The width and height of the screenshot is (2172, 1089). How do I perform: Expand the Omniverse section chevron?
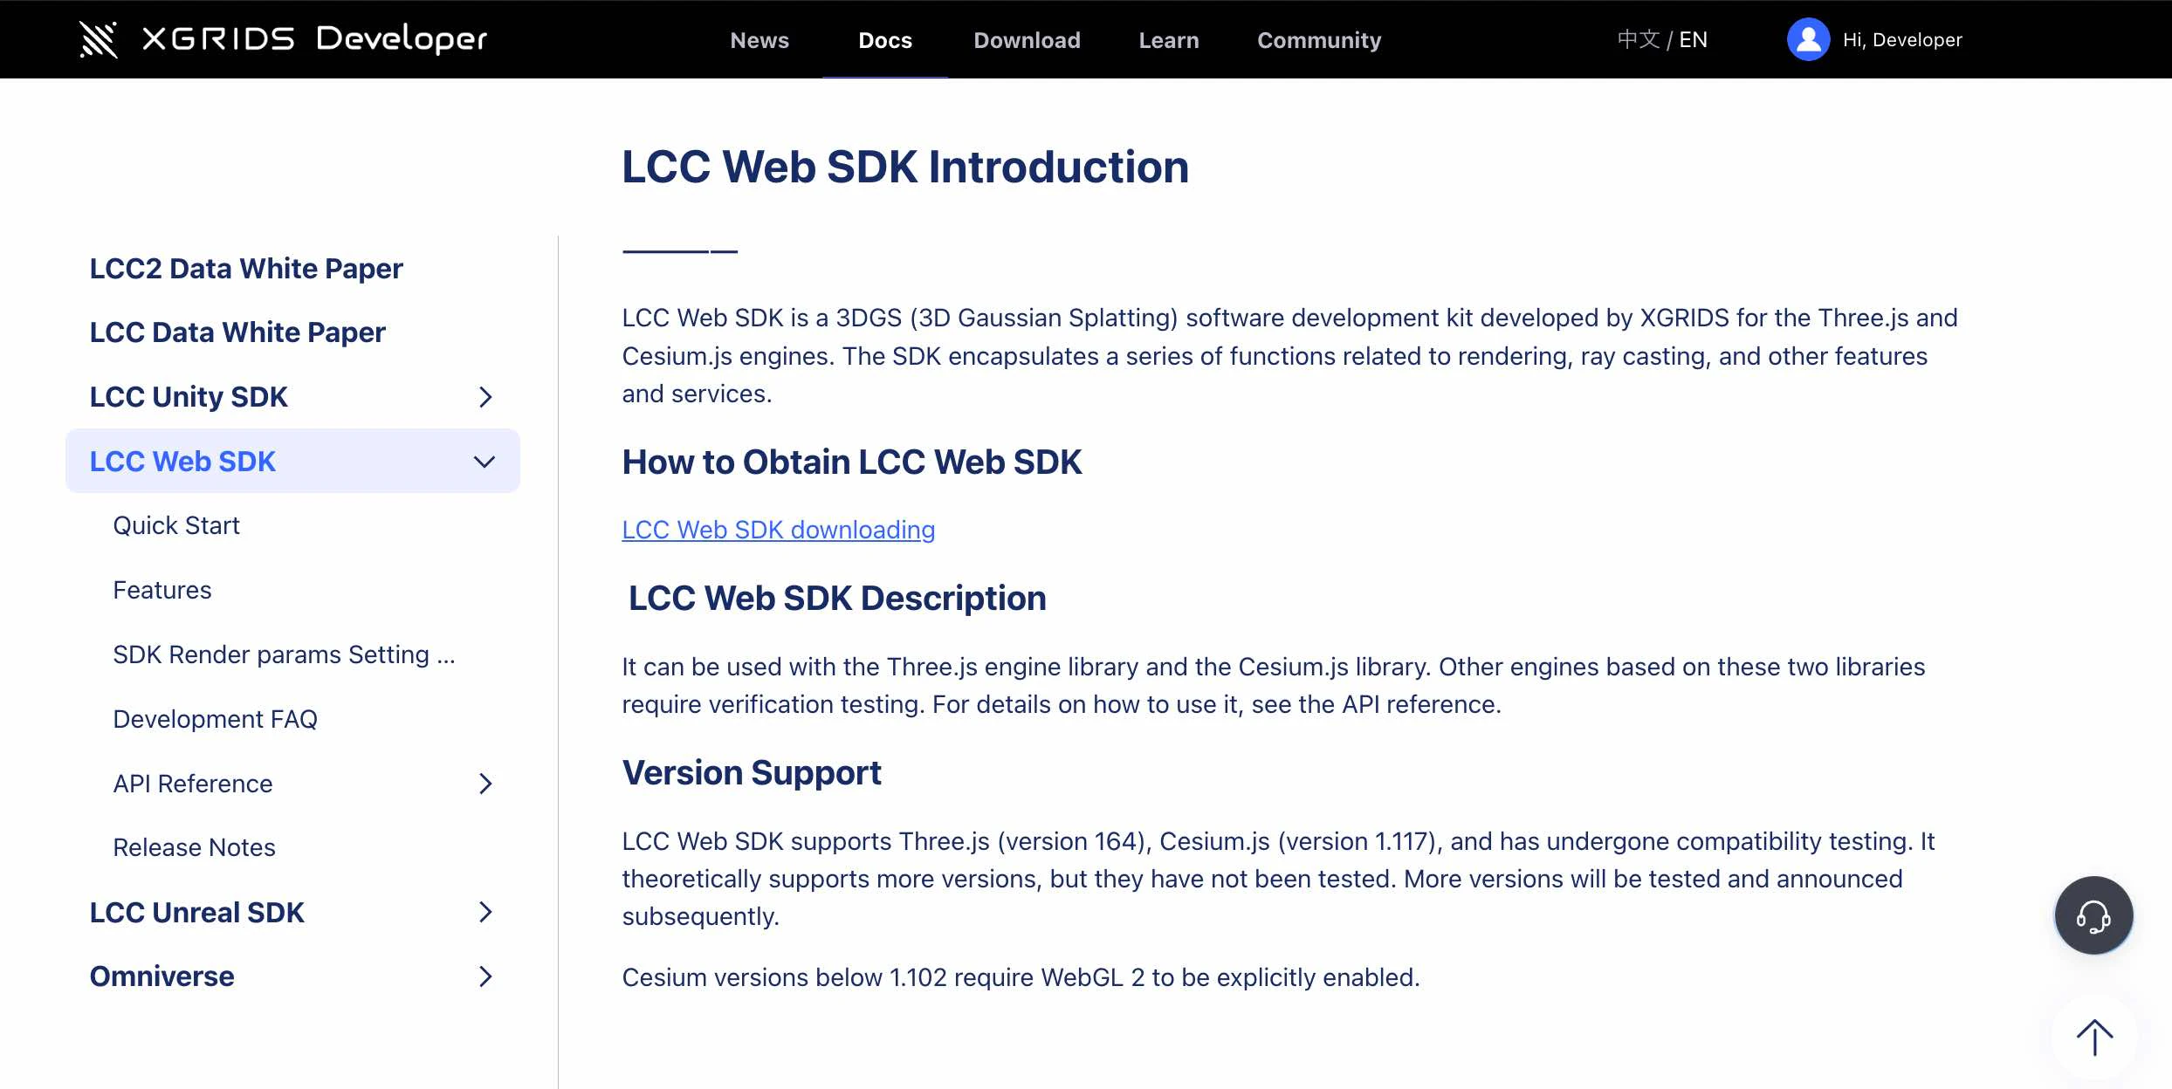(x=485, y=976)
